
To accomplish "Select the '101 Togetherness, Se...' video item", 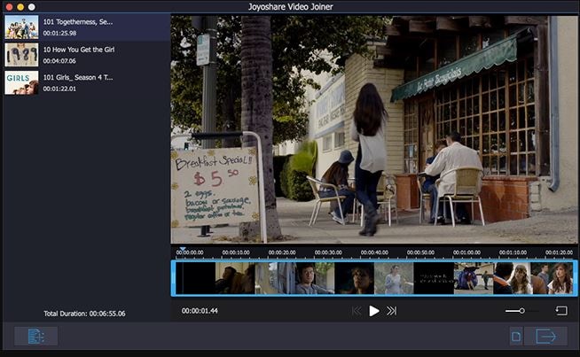I will (87, 27).
